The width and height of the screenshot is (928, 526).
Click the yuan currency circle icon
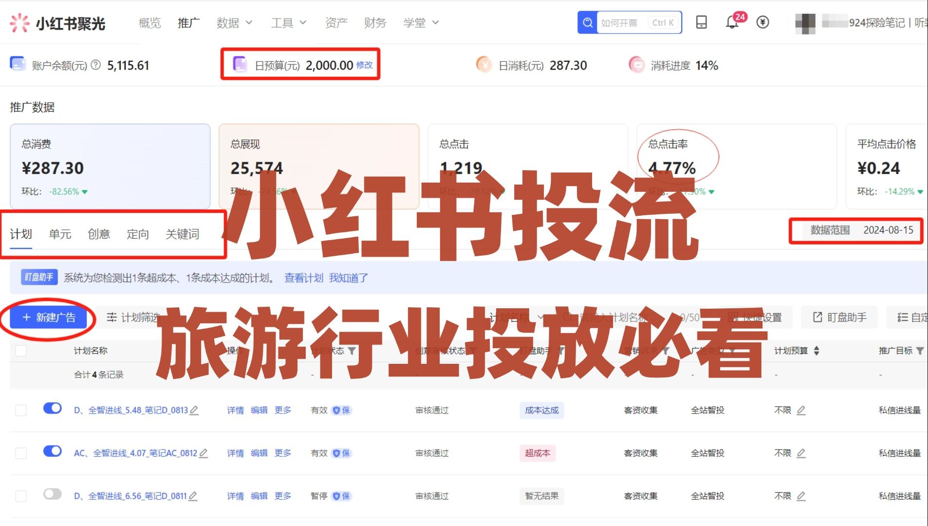(x=762, y=22)
